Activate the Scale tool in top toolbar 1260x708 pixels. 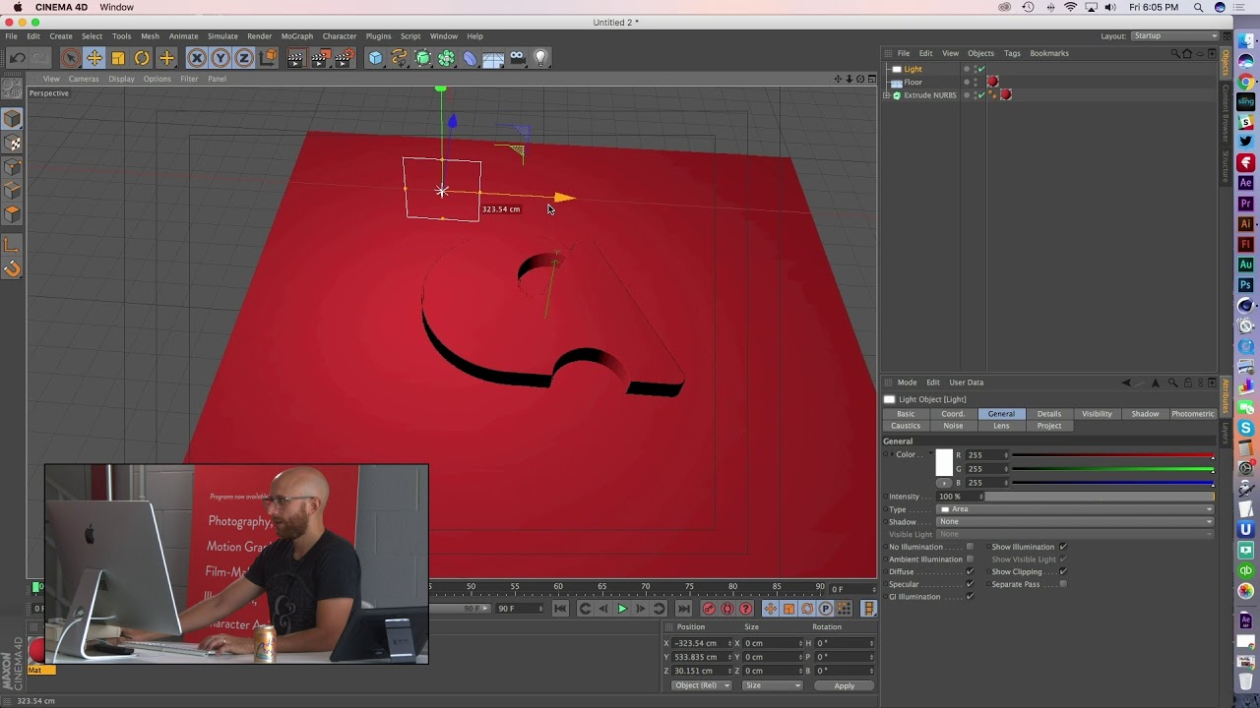118,58
